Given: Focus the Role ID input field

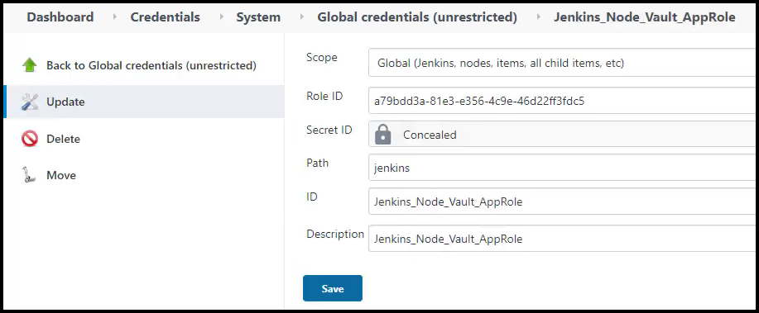Looking at the screenshot, I should tap(563, 101).
